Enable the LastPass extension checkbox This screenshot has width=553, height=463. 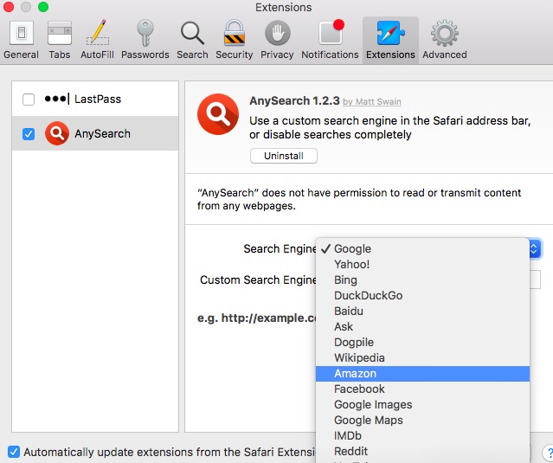point(29,100)
